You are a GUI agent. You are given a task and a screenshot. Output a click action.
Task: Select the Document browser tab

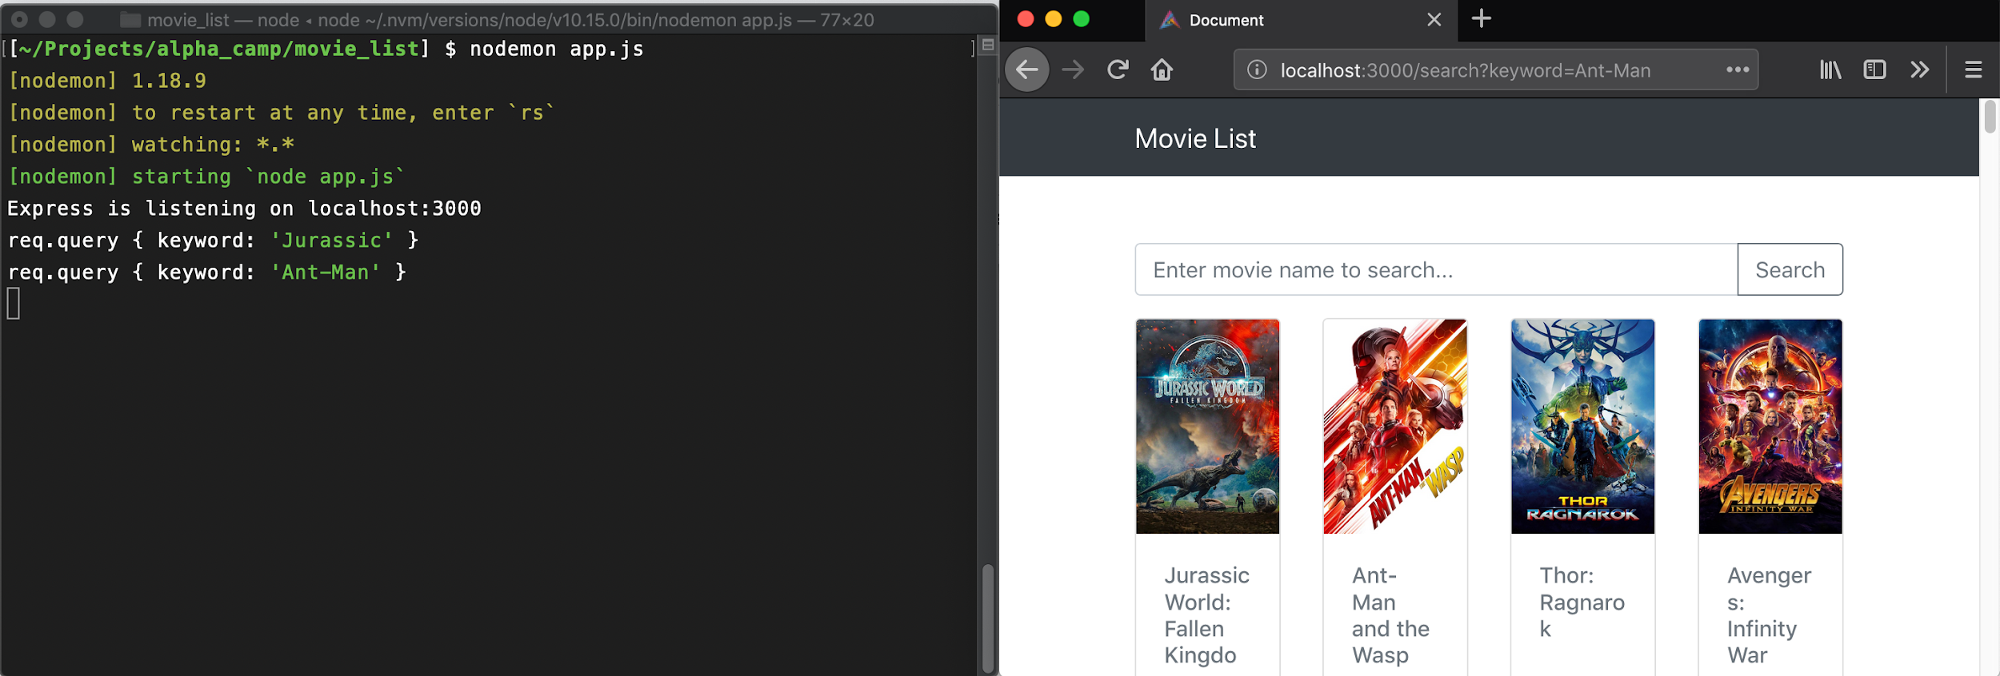pyautogui.click(x=1280, y=20)
